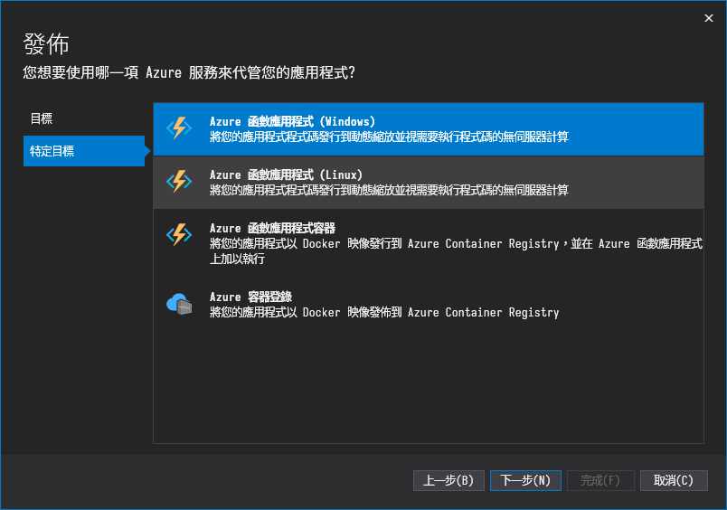Viewport: 727px width, 510px height.
Task: Click the disabled 完成(F) button
Action: [600, 480]
